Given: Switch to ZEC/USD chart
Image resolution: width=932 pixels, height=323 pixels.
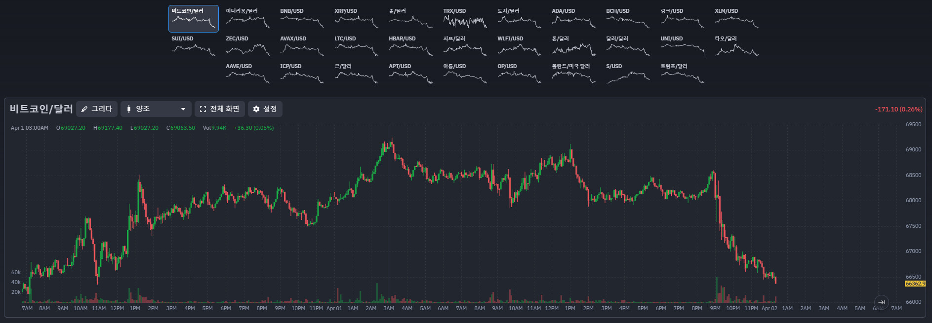Looking at the screenshot, I should click(x=247, y=46).
